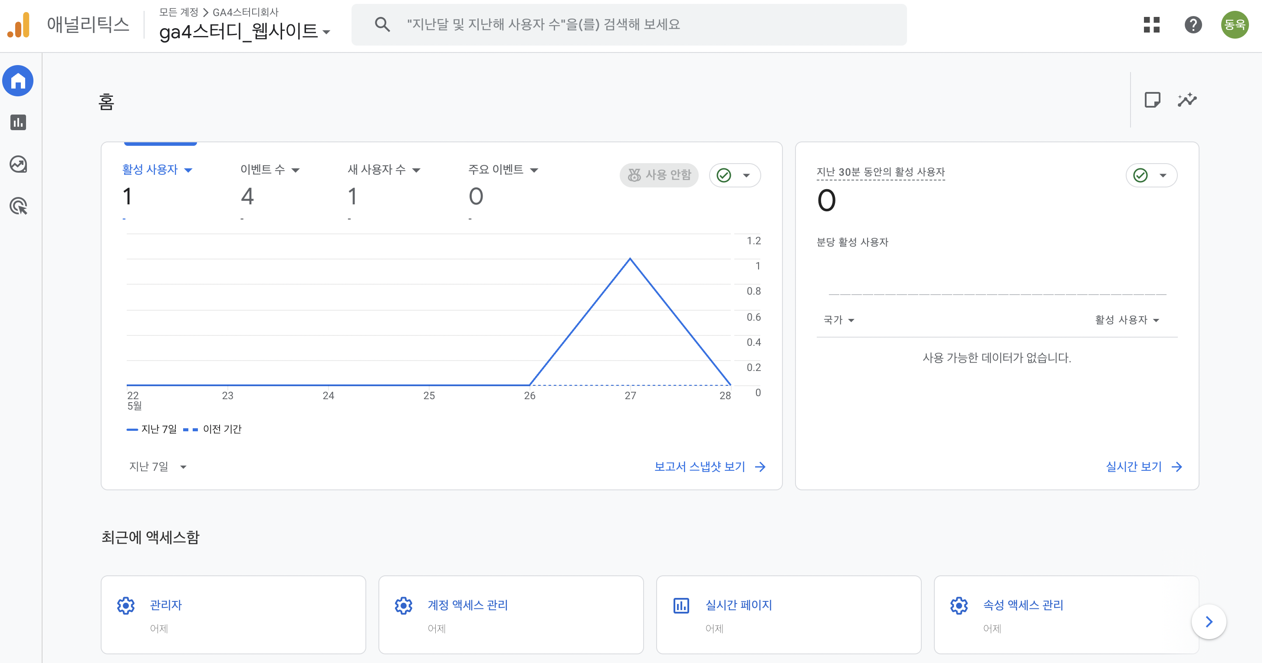Open data quality check dropdown on realtime card

(x=1151, y=175)
